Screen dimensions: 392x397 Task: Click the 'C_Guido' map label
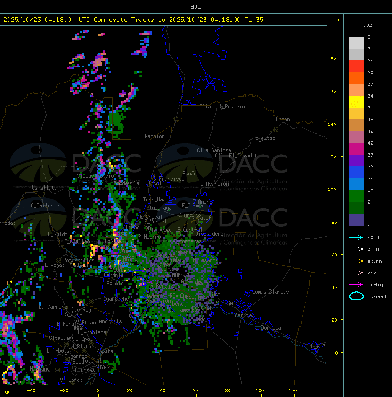[57, 234]
